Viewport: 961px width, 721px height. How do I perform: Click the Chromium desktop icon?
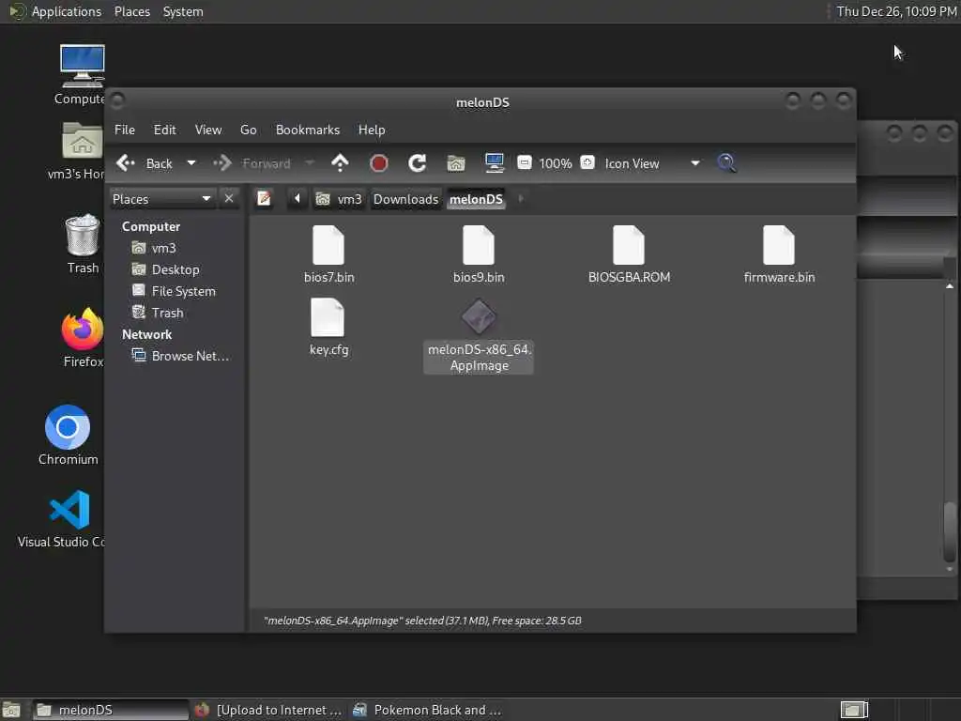(x=68, y=435)
